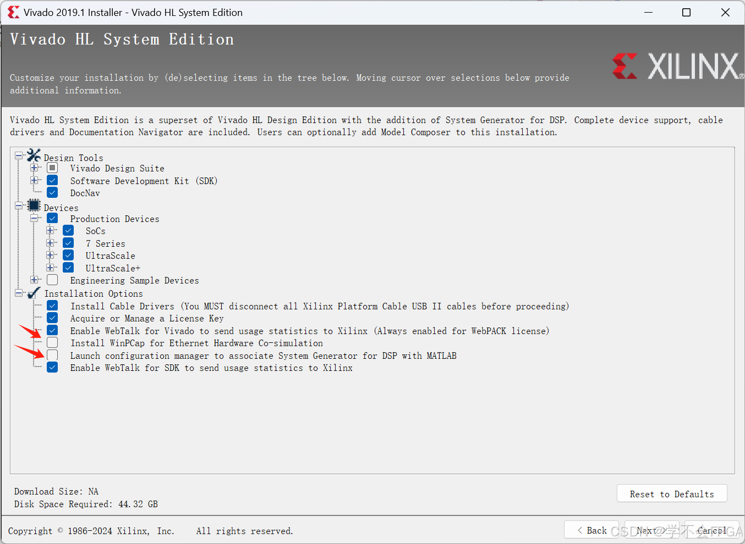Uncheck Software Development Kit (SDK)
The height and width of the screenshot is (544, 745).
(52, 180)
